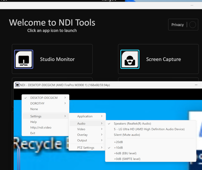The width and height of the screenshot is (202, 170).
Task: Open the Audio settings submenu
Action: [87, 124]
